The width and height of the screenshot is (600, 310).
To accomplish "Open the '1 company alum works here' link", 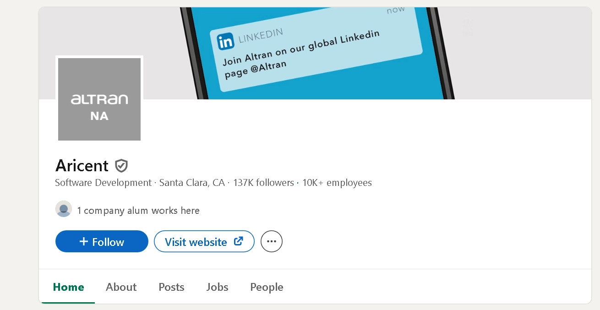I will 138,211.
